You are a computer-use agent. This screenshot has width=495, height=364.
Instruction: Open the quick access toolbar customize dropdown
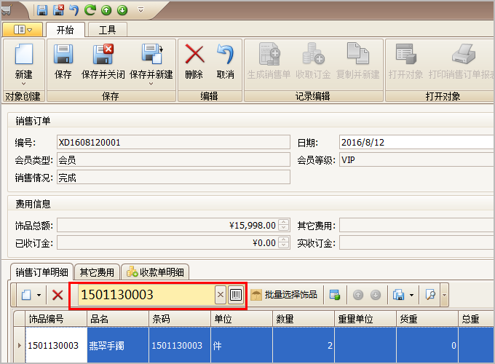pyautogui.click(x=140, y=10)
